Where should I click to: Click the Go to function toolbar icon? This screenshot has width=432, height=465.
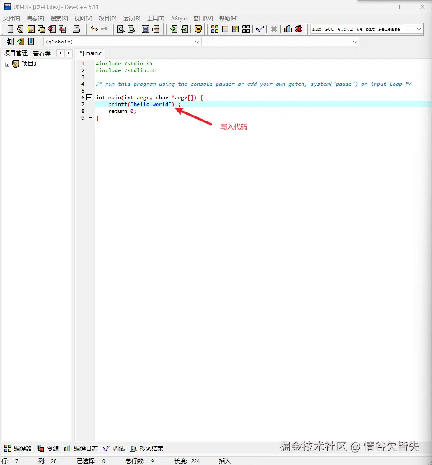pos(145,29)
